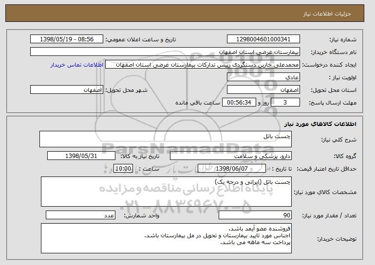Click the delivery city field beside شهر محل تحویل
Image resolution: width=375 pixels, height=265 pixels.
coord(67,90)
